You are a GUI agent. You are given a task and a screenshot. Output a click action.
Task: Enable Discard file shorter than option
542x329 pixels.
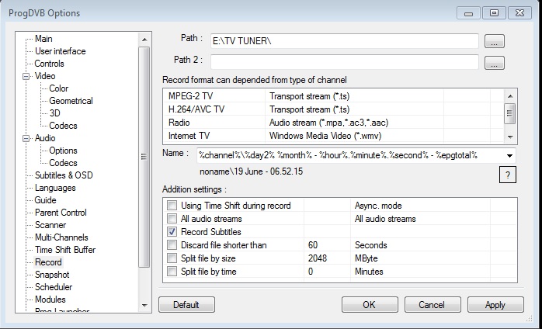[x=172, y=245]
